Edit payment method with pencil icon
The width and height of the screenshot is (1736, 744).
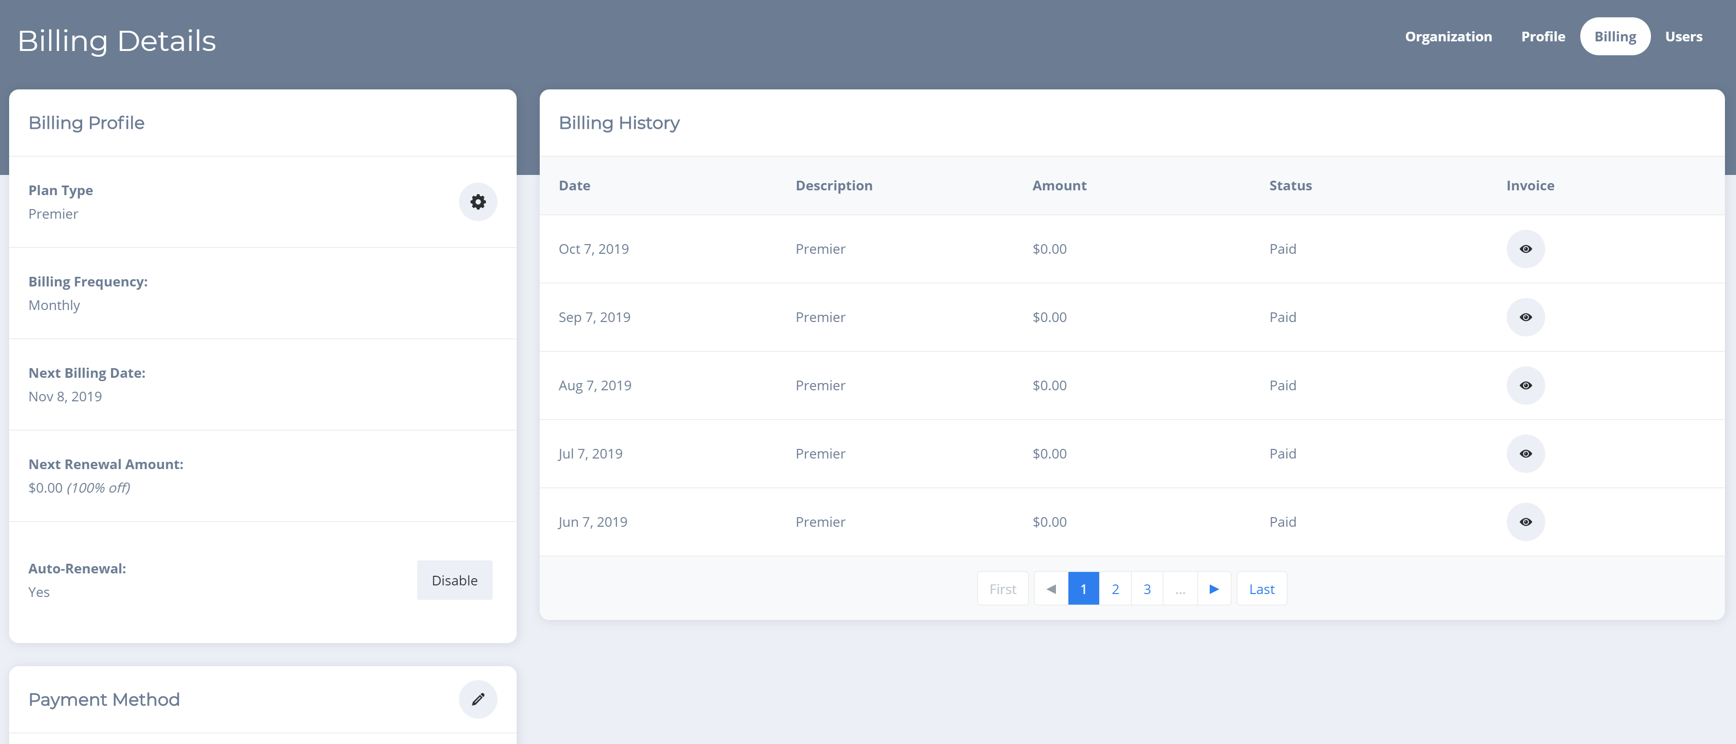[478, 699]
